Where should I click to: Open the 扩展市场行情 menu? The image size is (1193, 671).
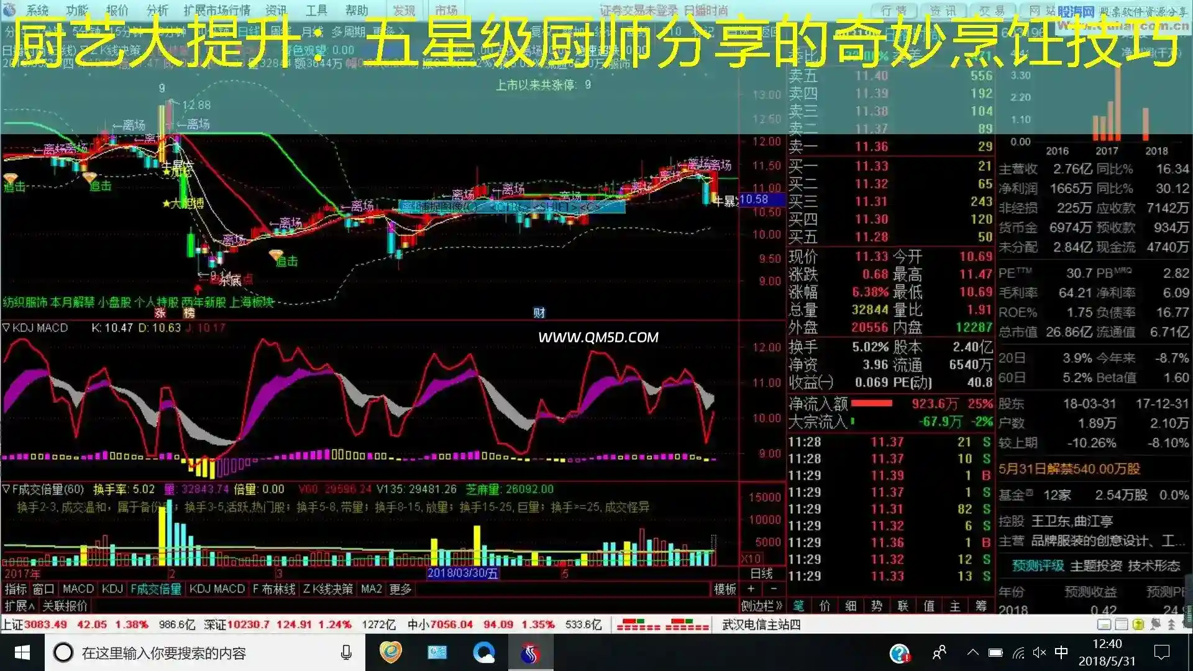[x=217, y=10]
